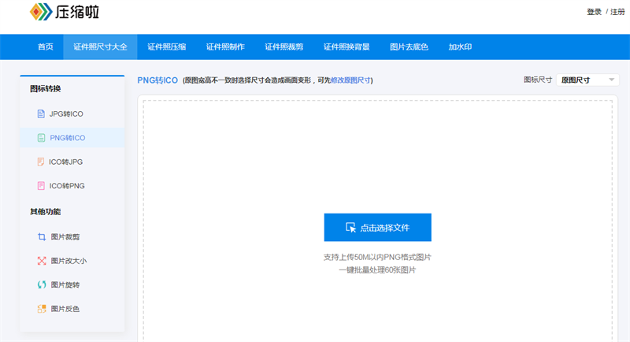Open the 首页 navigation tab

click(x=46, y=47)
